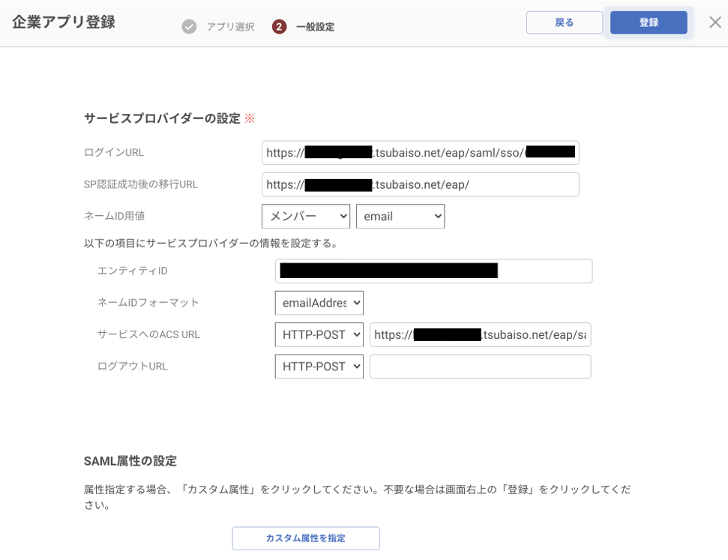Open HTTP-POST dropdown for ログアウトURL
Viewport: 728px width, 560px height.
pos(319,367)
